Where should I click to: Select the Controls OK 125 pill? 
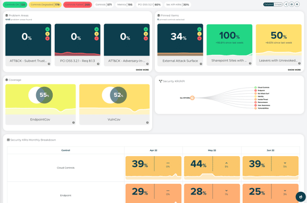[x=15, y=4]
